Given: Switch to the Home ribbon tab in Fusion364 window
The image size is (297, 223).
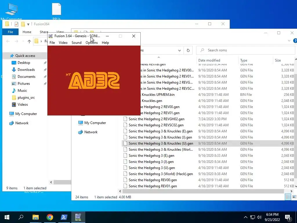Looking at the screenshot, I should (27, 32).
